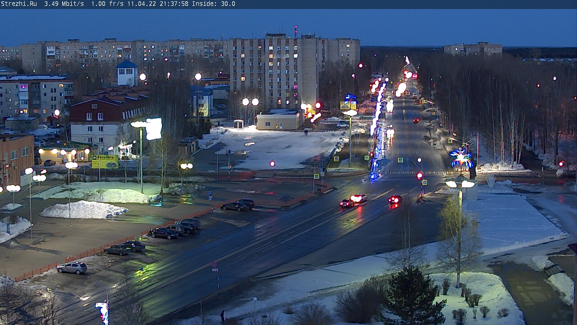Click the Strezhi.Ru overlay text
This screenshot has height=325, width=577.
[19, 4]
